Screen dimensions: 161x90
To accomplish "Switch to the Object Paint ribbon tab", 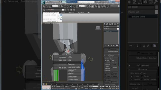I will (81, 13).
